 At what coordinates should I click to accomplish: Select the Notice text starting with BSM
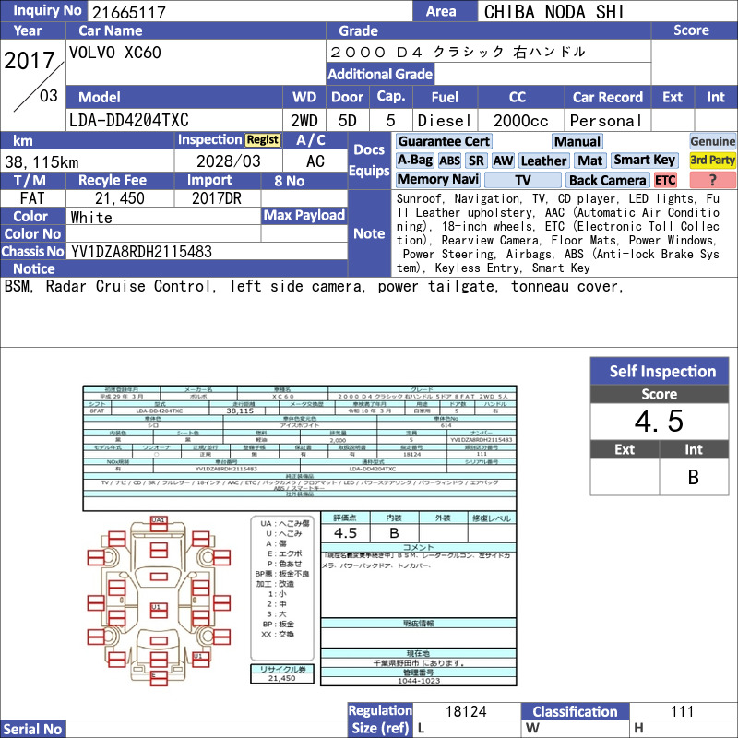click(314, 286)
